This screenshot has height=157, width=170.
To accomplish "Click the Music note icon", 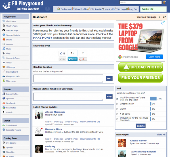I will pyautogui.click(x=4, y=49).
